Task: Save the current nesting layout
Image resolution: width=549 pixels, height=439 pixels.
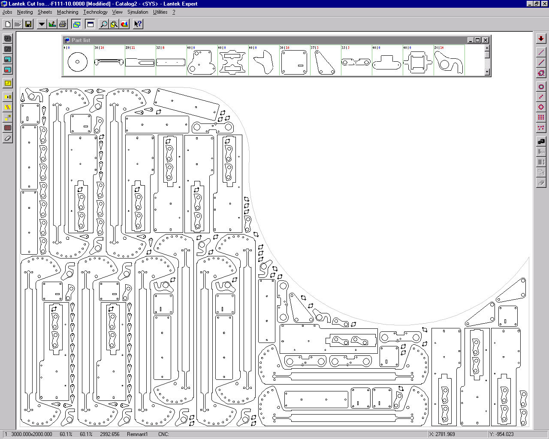Action: pyautogui.click(x=28, y=24)
